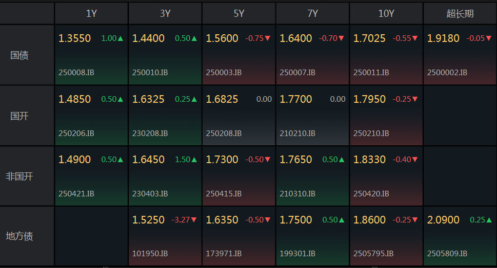Open bond code 2500002.IB
The height and width of the screenshot is (268, 497).
[447, 73]
